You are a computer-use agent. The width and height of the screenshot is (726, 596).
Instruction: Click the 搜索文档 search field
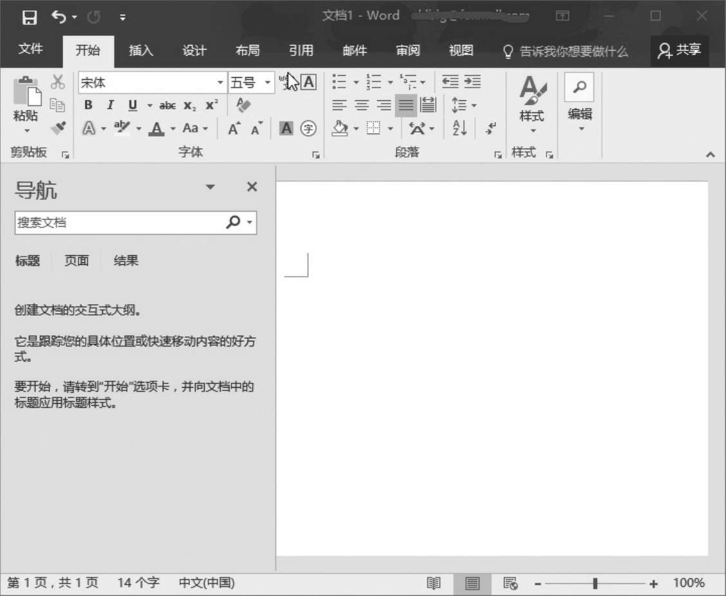(119, 222)
